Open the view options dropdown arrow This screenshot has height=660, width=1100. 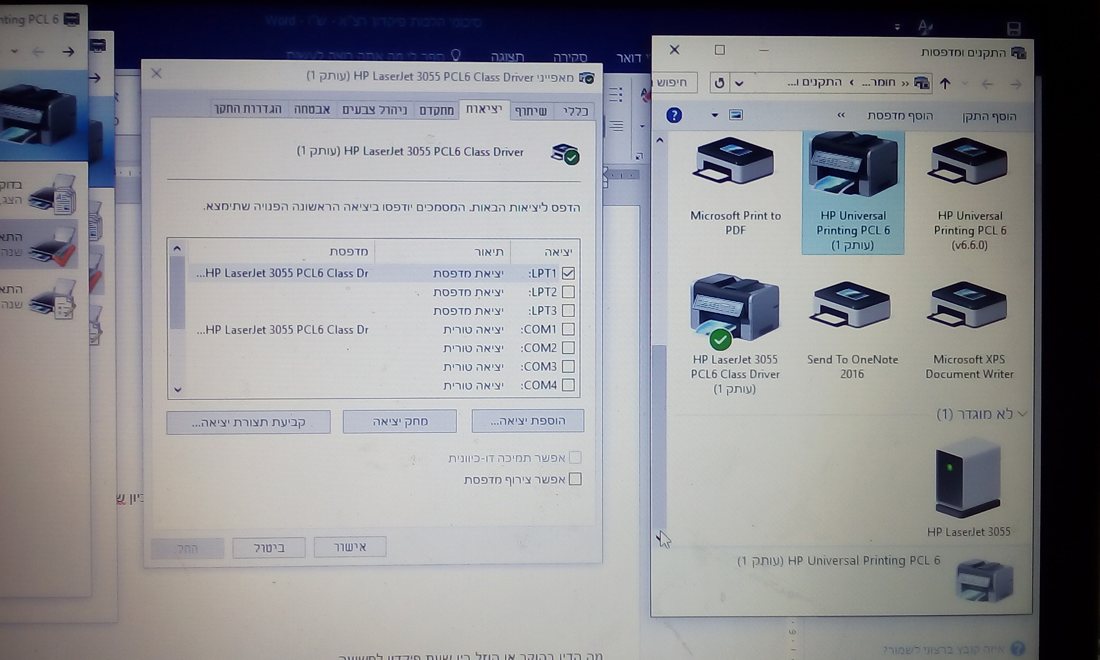click(715, 115)
